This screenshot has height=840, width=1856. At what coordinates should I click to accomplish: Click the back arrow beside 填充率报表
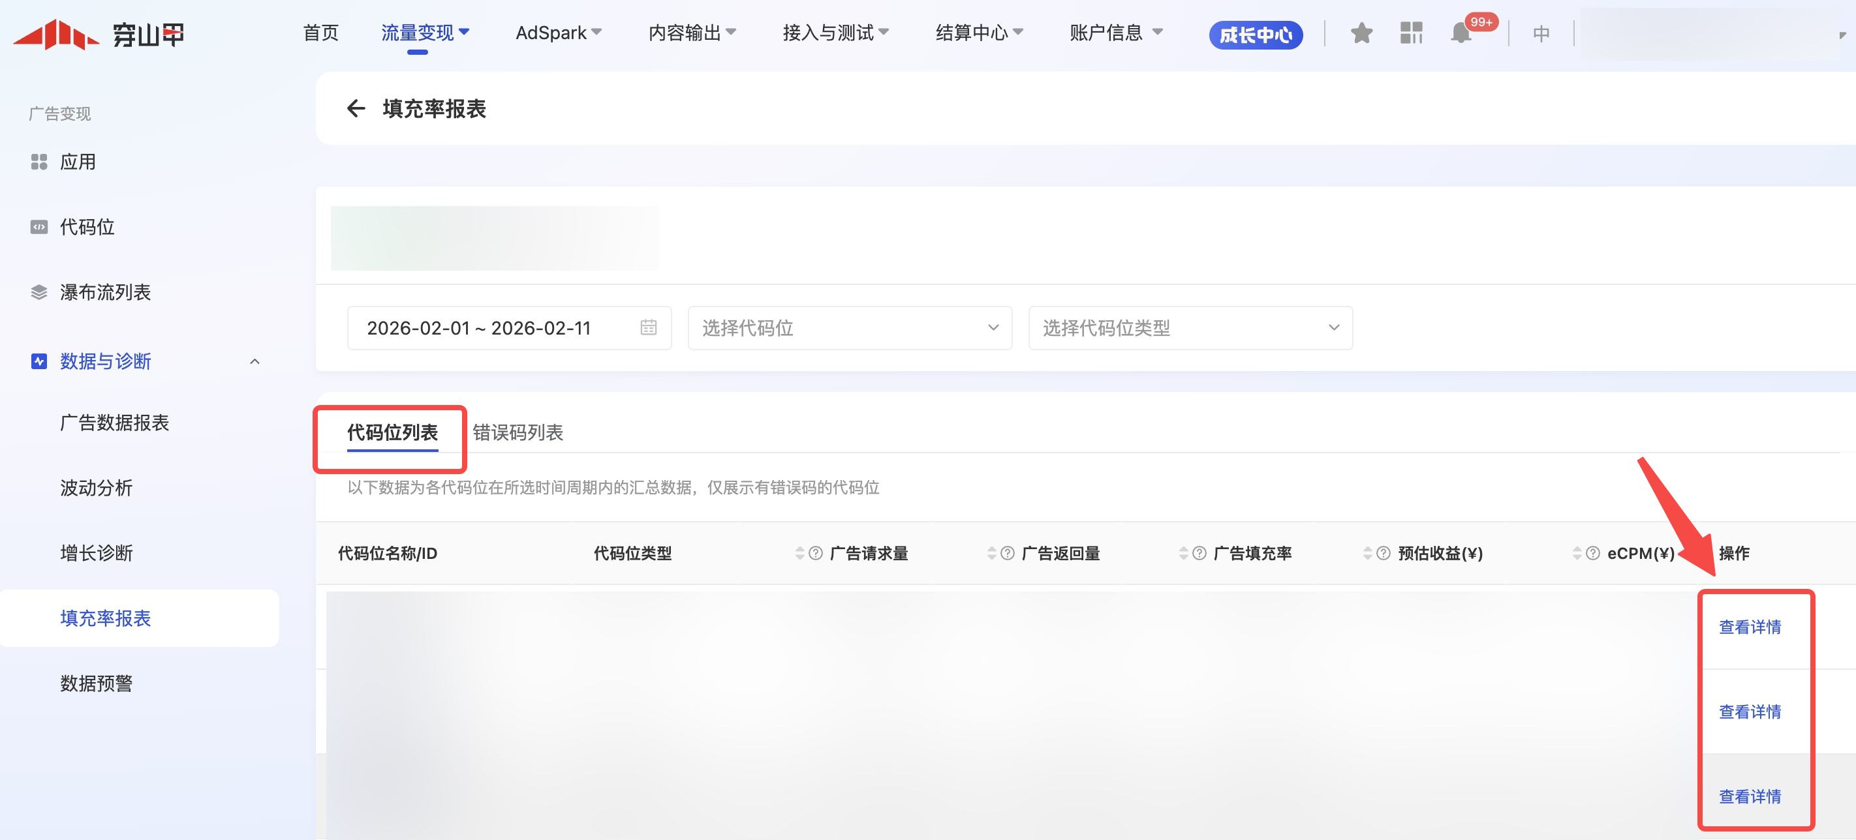[356, 109]
